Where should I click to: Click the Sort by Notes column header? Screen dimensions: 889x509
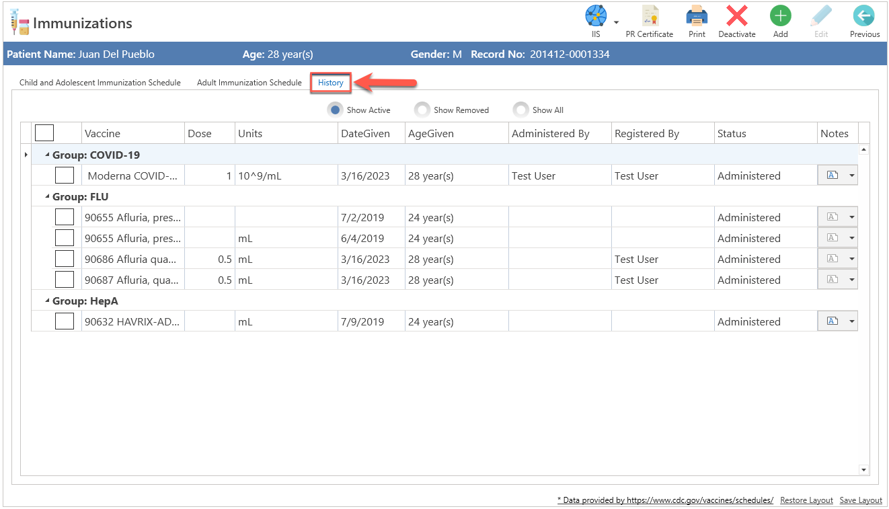pyautogui.click(x=838, y=133)
